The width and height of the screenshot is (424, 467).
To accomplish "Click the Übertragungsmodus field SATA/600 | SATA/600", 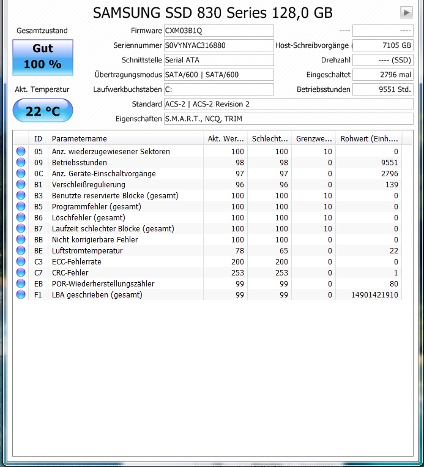I will (219, 75).
